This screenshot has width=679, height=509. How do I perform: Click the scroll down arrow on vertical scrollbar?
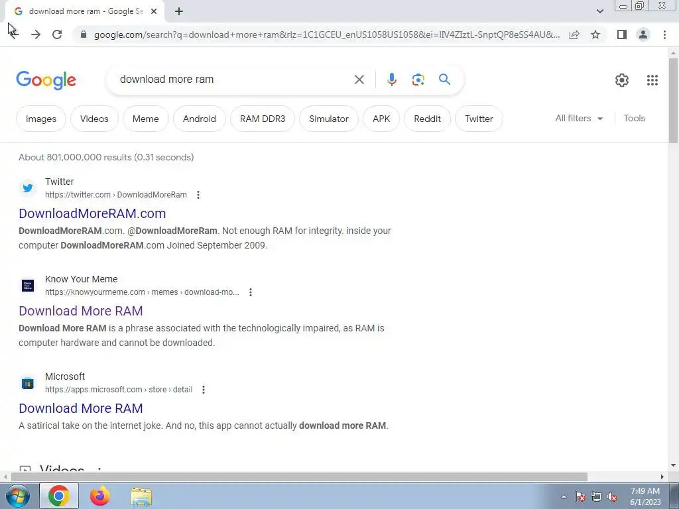[x=673, y=465]
